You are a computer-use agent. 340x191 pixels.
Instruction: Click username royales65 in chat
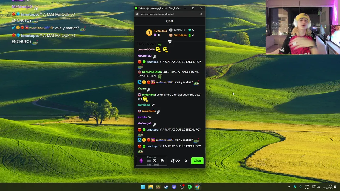148,111
